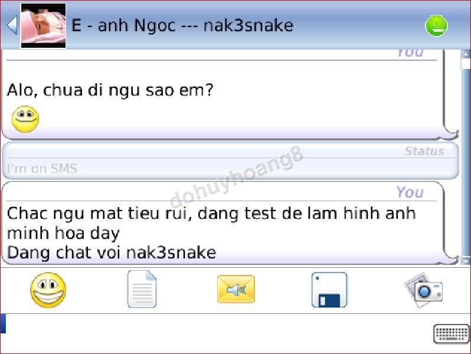Viewport: 471px width, 354px height.
Task: Click the document file icon
Action: click(142, 289)
